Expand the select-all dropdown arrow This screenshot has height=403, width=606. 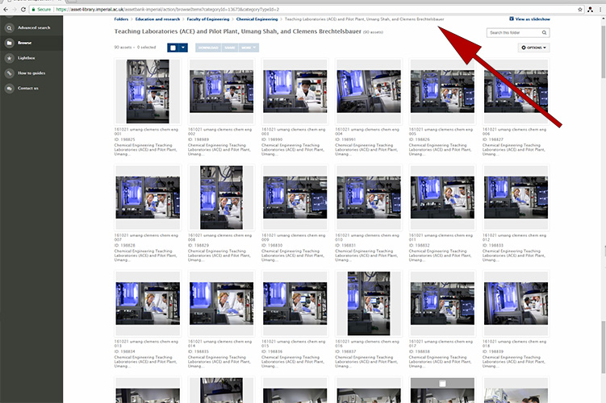[x=184, y=48]
